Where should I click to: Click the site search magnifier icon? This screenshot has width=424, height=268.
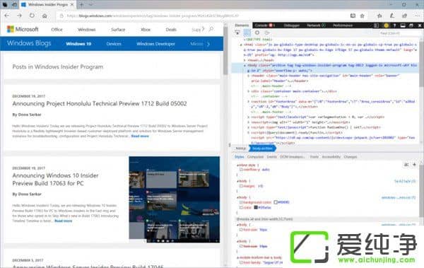point(211,29)
